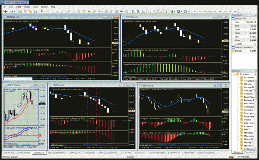
Task: Open the View menu
Action: click(11, 7)
